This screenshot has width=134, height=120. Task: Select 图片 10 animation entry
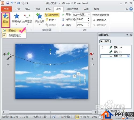[x=115, y=47]
